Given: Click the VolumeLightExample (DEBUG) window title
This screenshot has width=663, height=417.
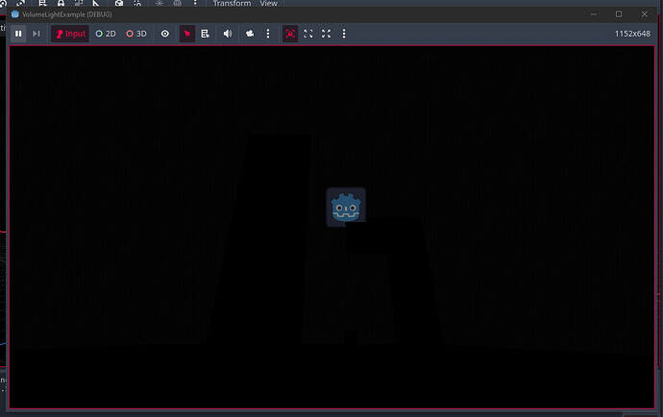Looking at the screenshot, I should click(x=67, y=14).
